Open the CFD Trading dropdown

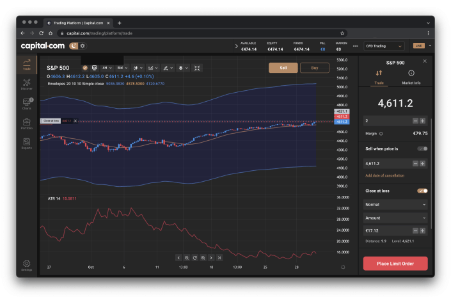click(384, 46)
